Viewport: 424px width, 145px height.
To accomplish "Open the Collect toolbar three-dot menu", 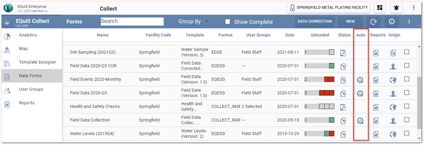I will pos(409,21).
